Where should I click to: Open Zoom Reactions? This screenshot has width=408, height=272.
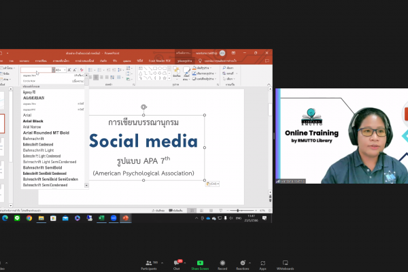(x=243, y=265)
